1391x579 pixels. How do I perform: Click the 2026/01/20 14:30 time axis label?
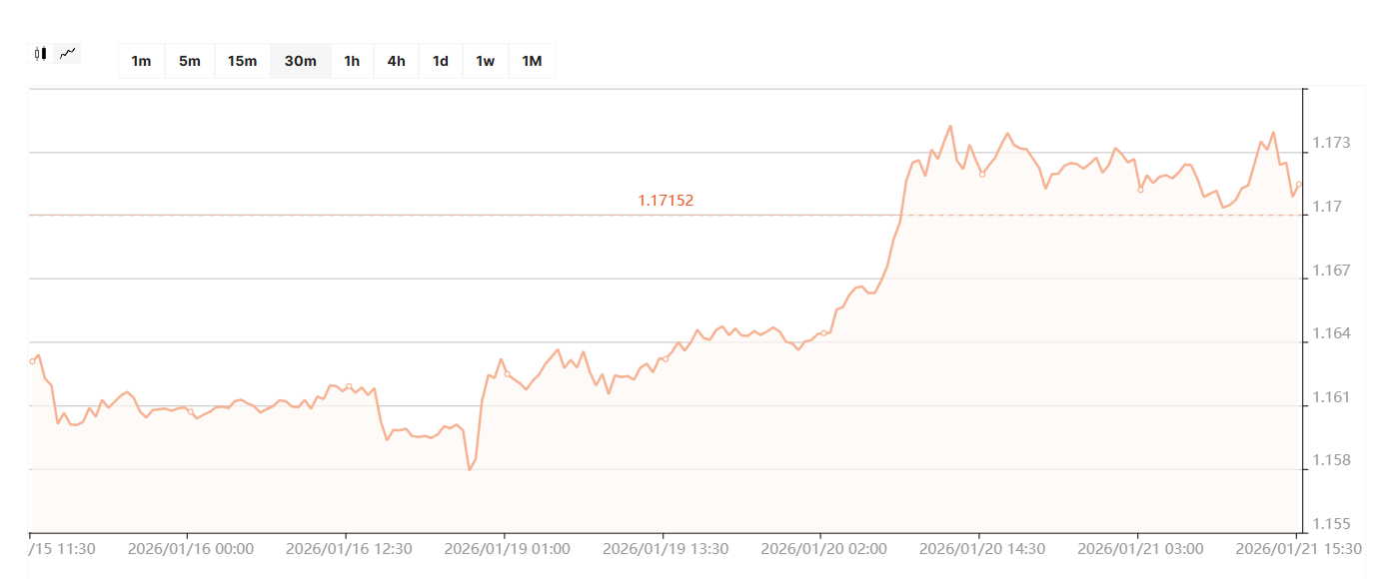(x=981, y=549)
